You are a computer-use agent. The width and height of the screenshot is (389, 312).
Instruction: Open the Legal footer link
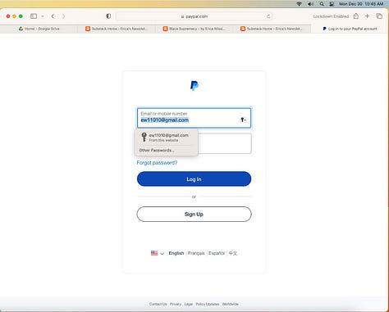[x=188, y=304]
